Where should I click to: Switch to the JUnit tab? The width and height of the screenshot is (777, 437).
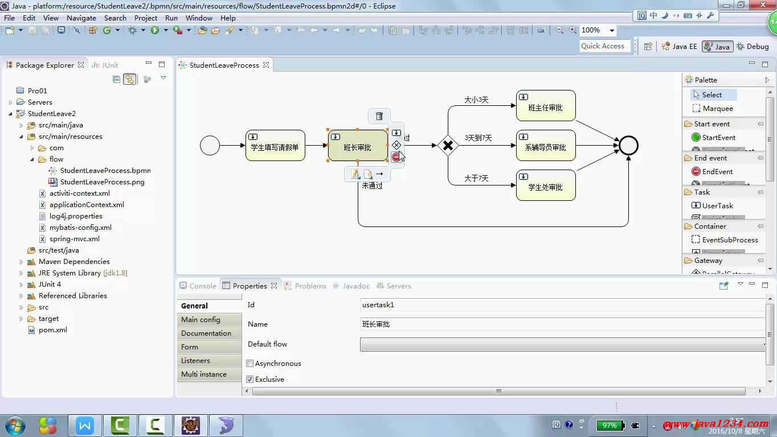click(105, 65)
